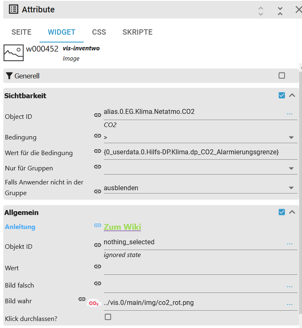Open object browser dots for alias.0.EG.Klima.Netatmo.CO2

pyautogui.click(x=290, y=113)
